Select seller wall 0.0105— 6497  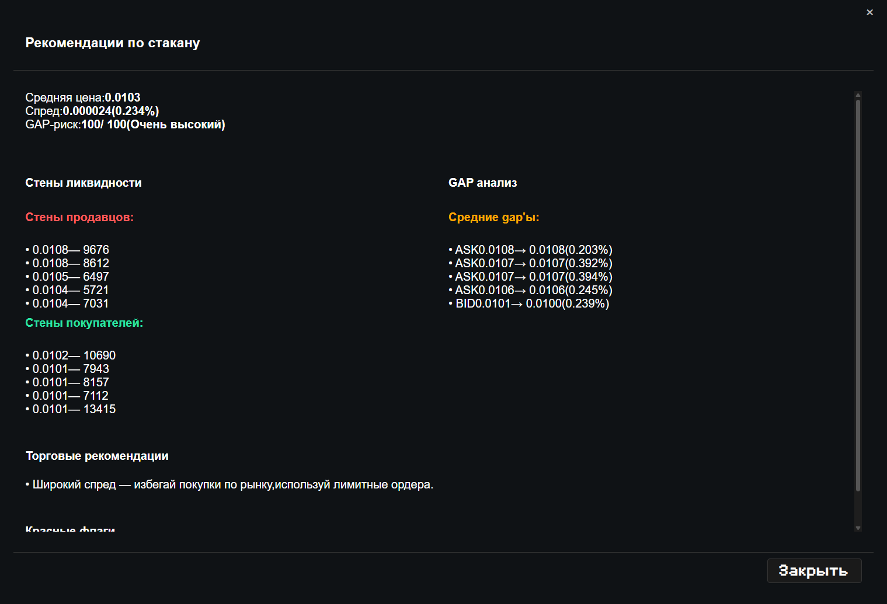[x=67, y=277]
